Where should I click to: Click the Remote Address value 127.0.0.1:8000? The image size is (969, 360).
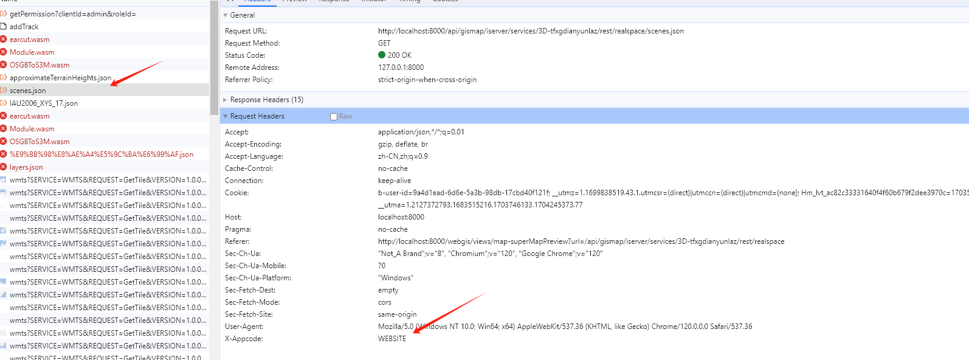coord(401,67)
